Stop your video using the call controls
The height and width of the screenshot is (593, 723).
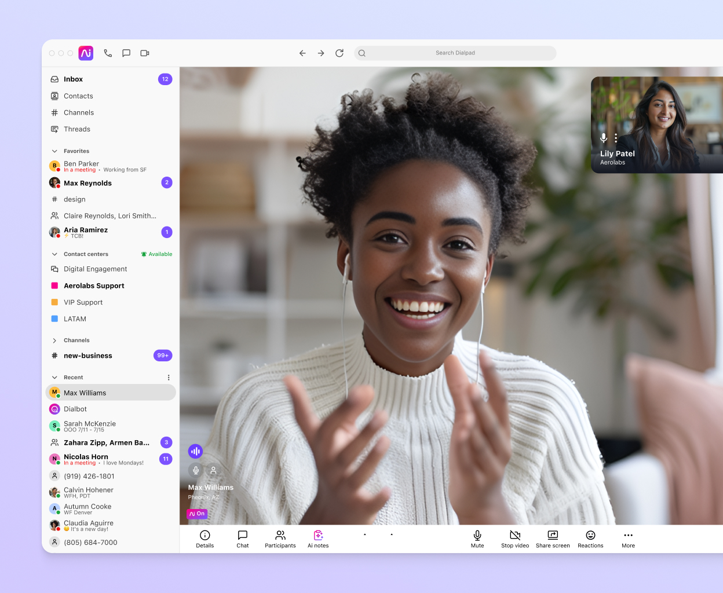[514, 536]
